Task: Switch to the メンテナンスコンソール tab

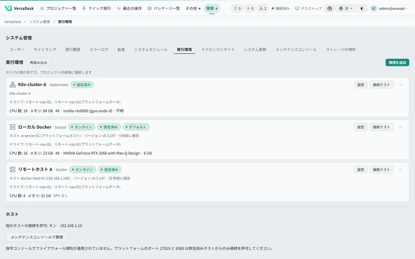Action: pos(296,50)
